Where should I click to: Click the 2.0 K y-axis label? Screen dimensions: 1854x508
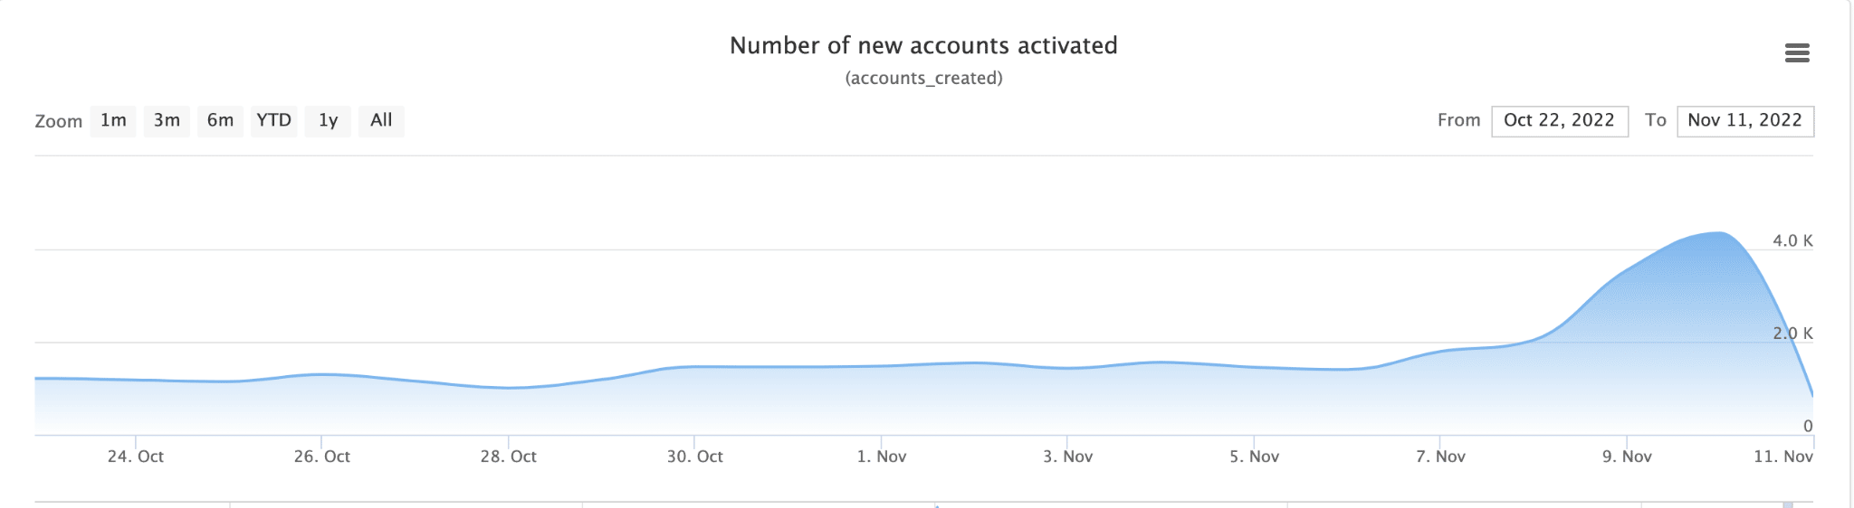tap(1792, 334)
